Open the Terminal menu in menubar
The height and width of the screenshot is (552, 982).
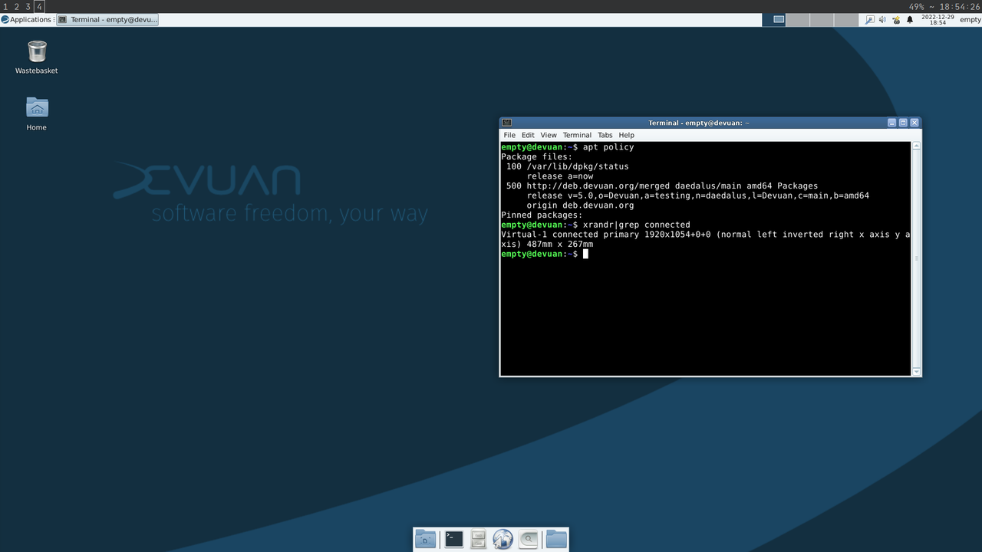[x=577, y=135]
